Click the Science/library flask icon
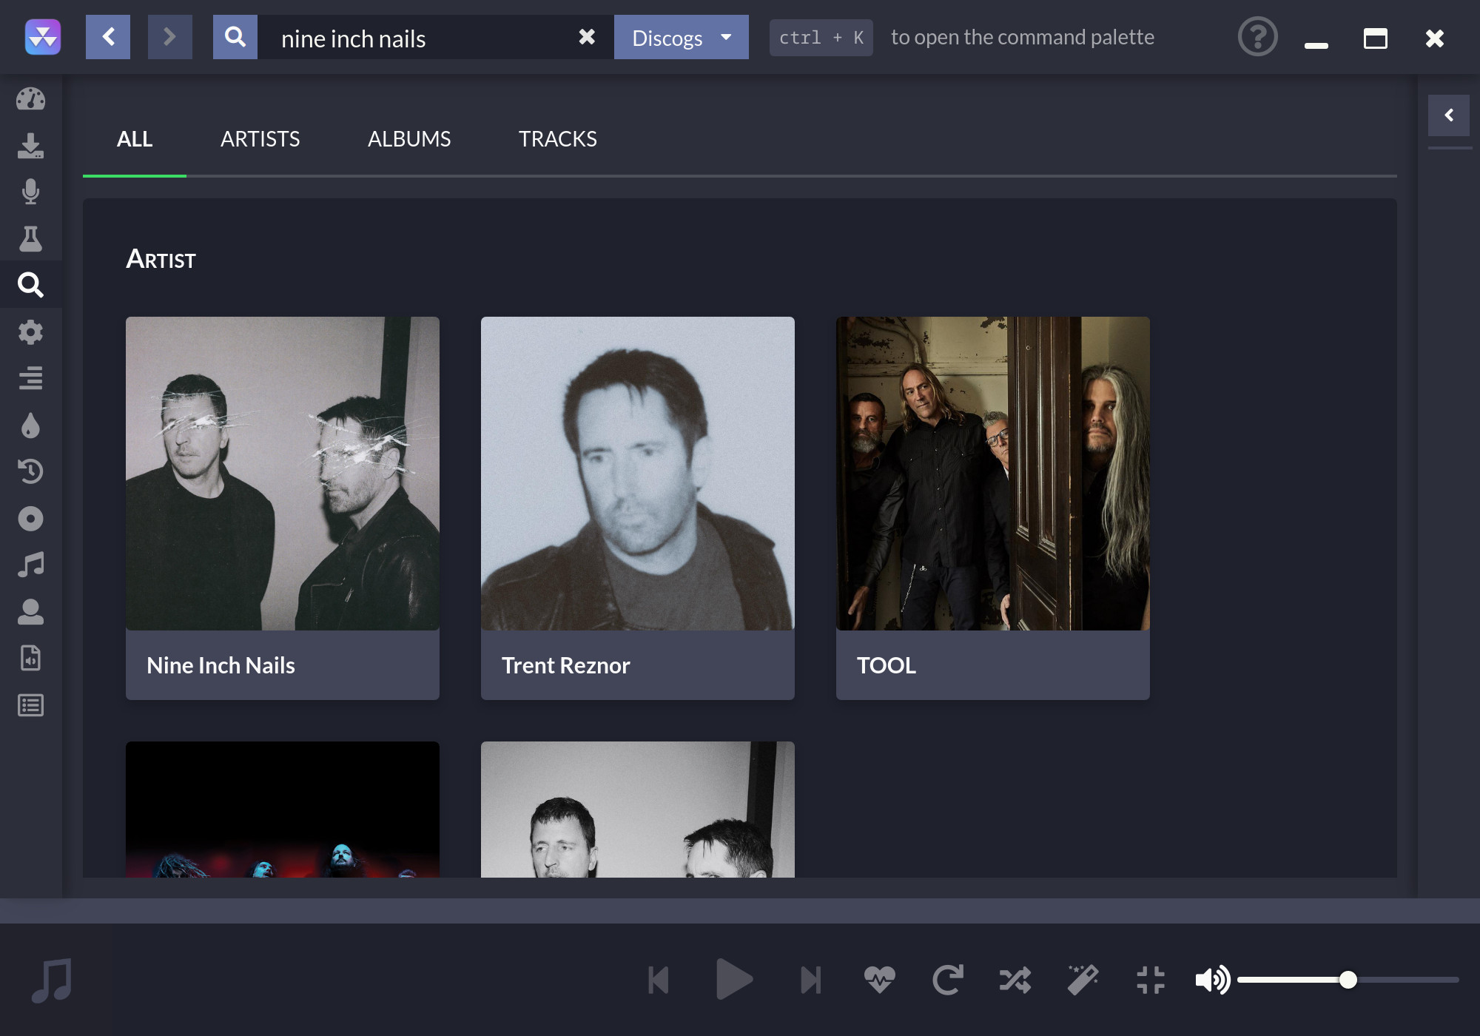This screenshot has height=1036, width=1480. (30, 238)
